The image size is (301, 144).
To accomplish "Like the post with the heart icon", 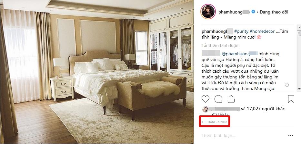I will (x=206, y=99).
